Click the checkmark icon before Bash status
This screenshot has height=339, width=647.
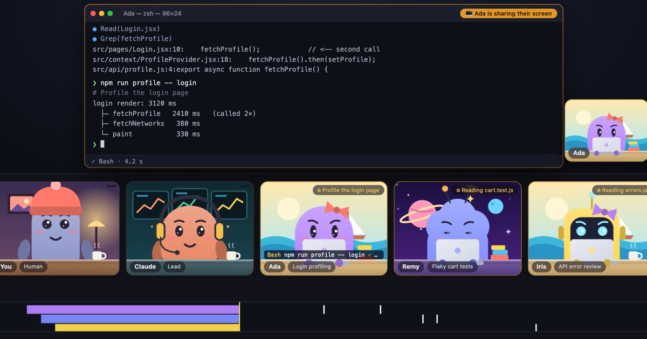pos(94,161)
